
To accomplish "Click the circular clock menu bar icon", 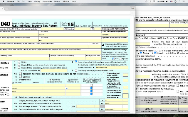I will tap(175, 1).
